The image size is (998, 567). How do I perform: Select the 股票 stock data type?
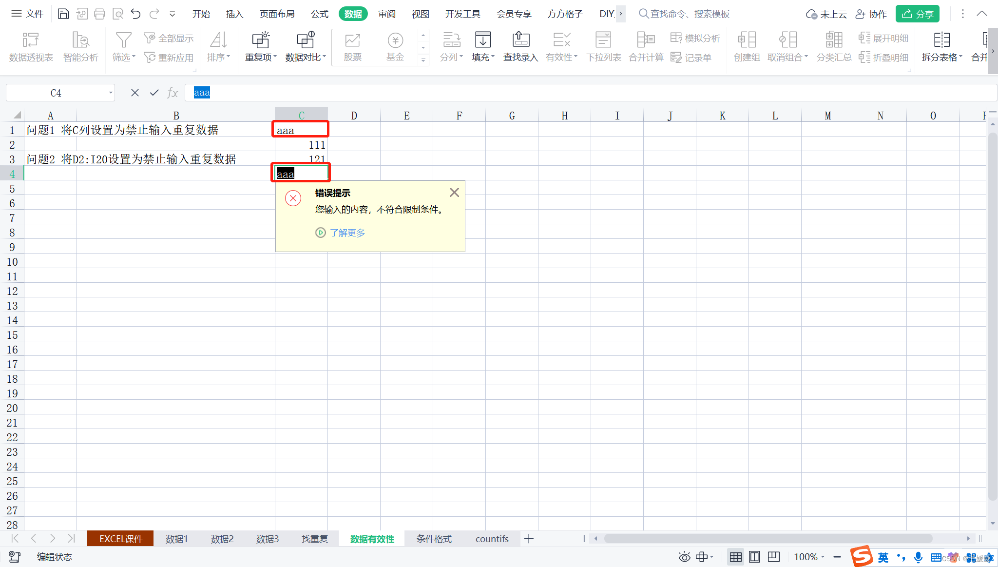(353, 47)
